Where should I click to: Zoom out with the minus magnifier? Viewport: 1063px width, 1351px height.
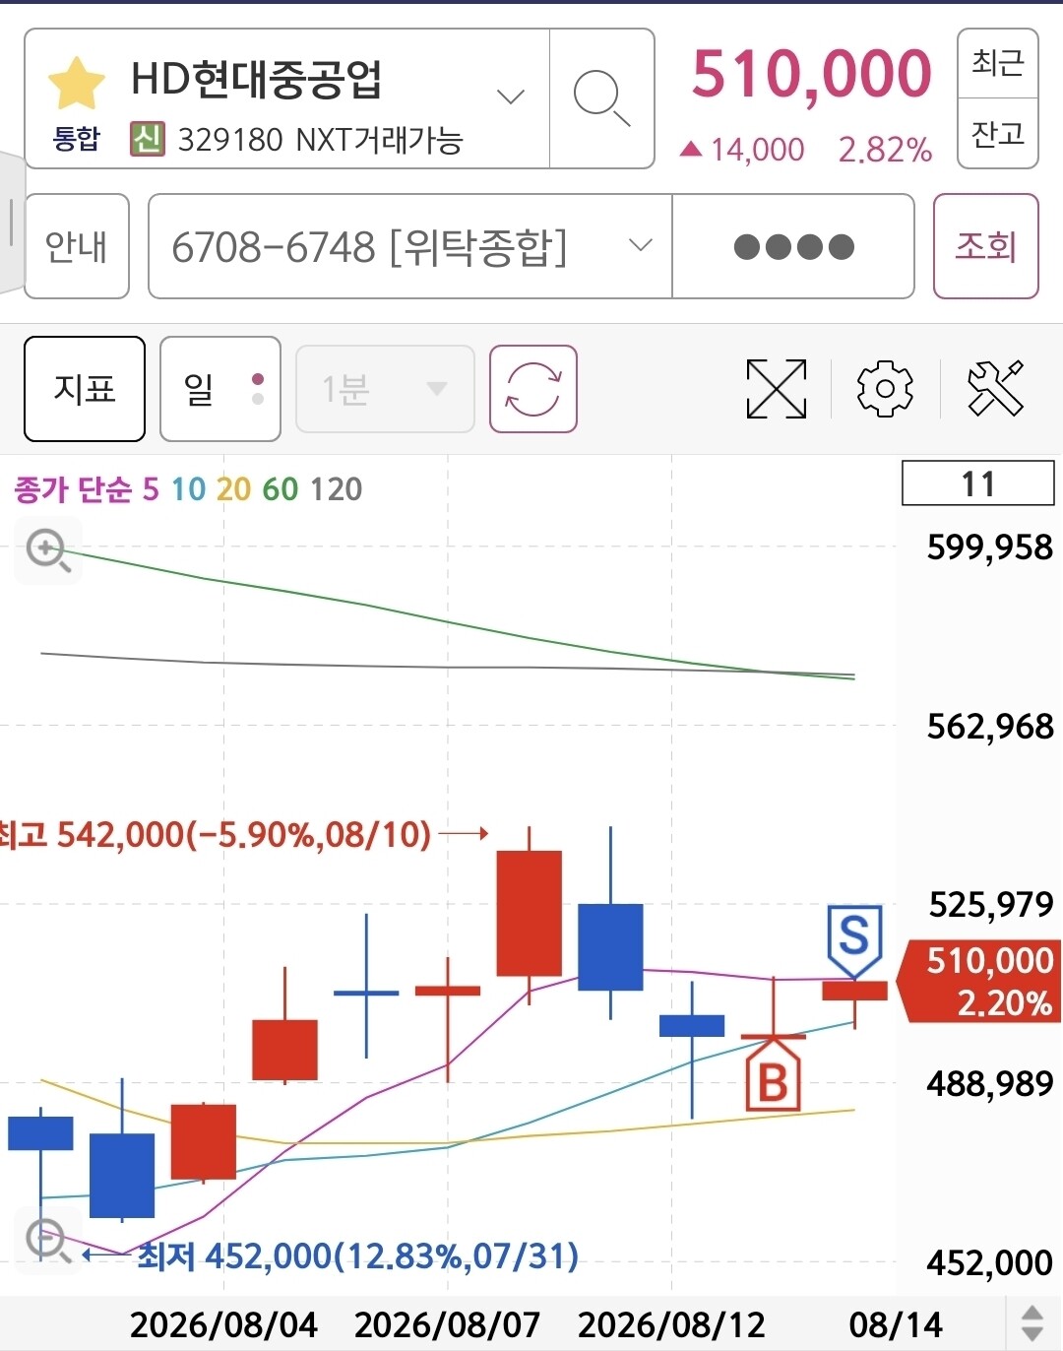click(x=48, y=1241)
